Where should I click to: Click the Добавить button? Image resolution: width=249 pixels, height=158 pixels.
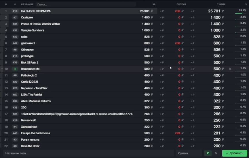click(235, 153)
